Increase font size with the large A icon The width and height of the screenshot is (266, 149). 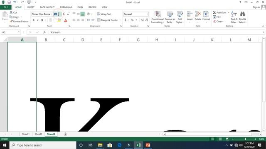coord(64,14)
